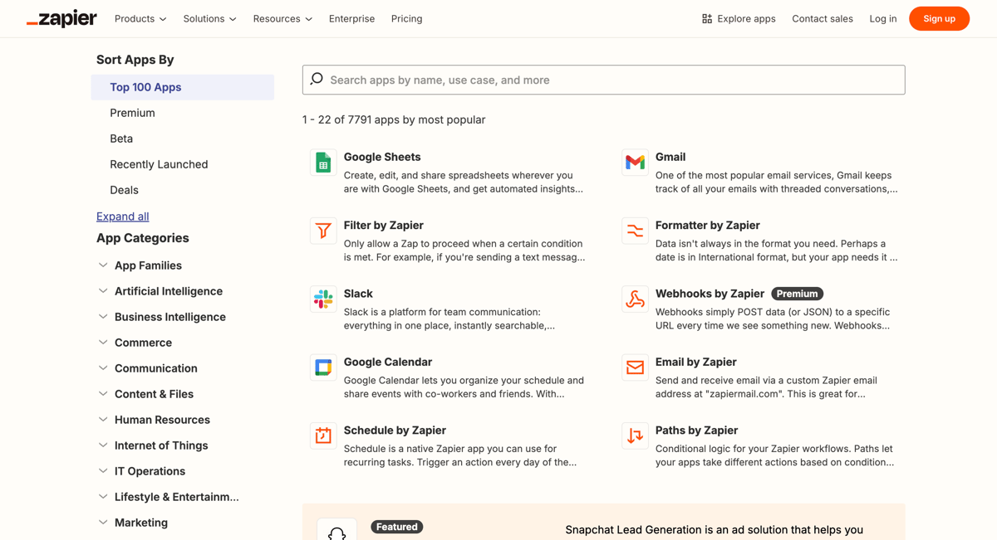Expand the Communication category chevron

point(103,368)
